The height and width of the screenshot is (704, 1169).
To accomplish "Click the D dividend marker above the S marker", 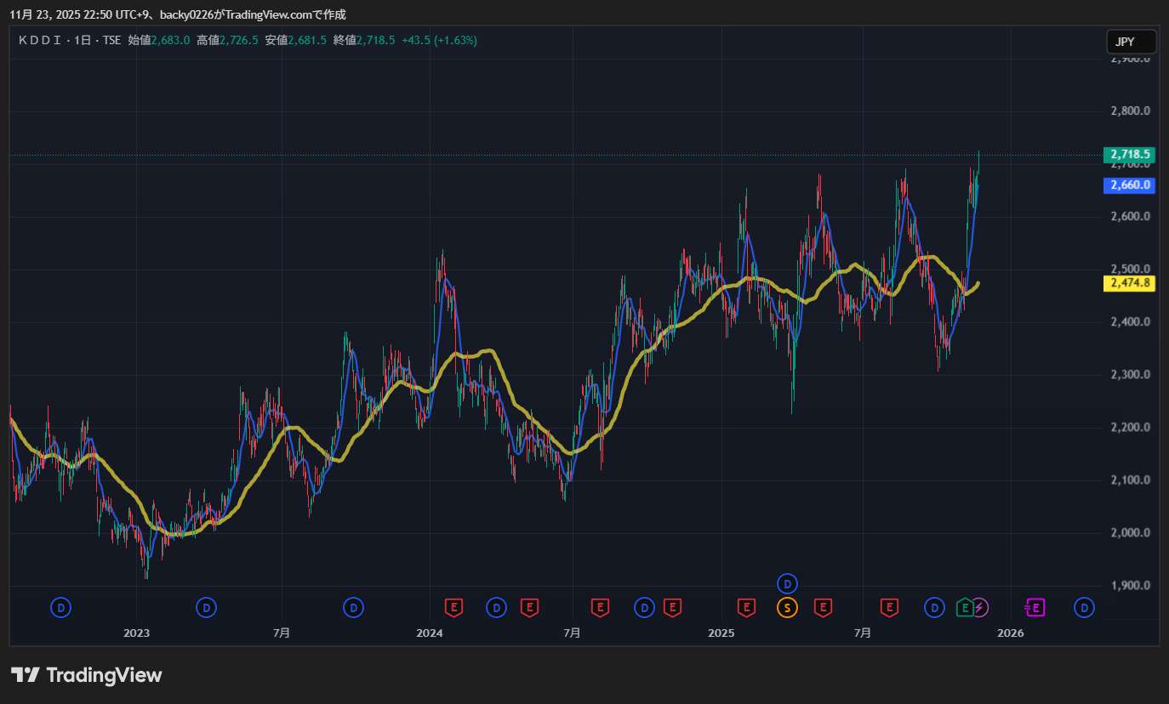I will pyautogui.click(x=788, y=583).
